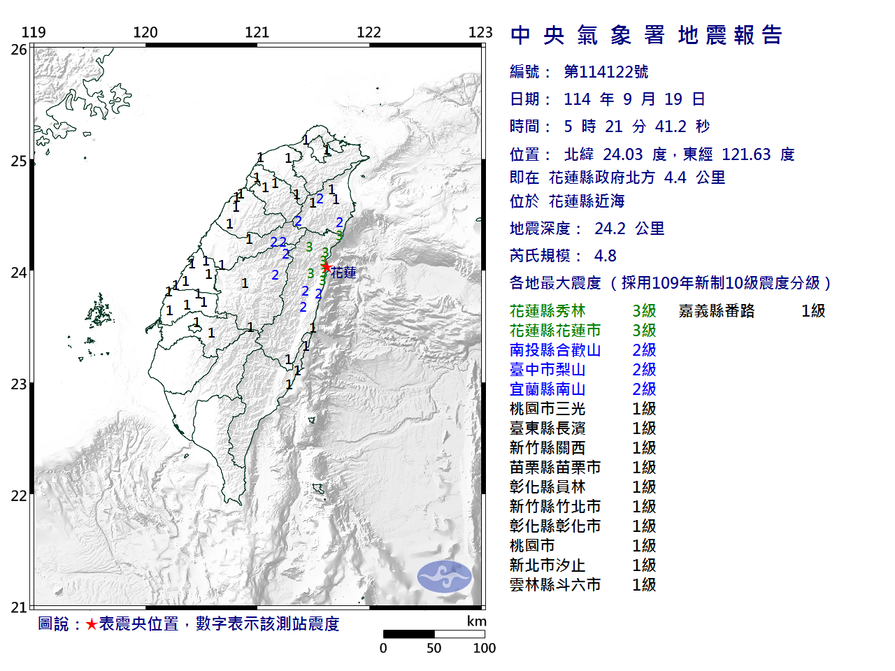The height and width of the screenshot is (671, 895).
Task: Click the 雲林縣斗六市 station entry
Action: (x=555, y=585)
